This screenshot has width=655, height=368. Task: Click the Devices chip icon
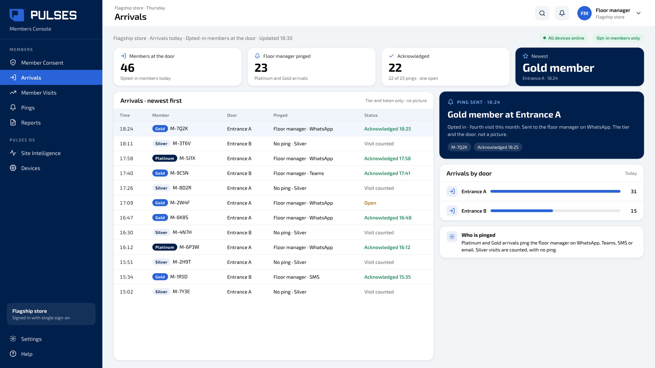(13, 168)
